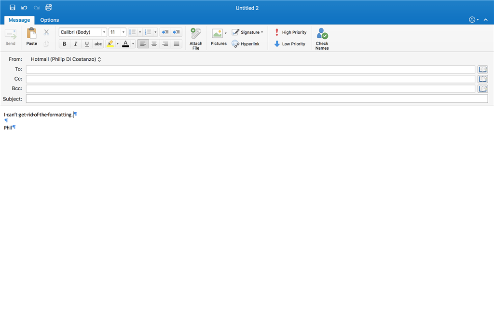This screenshot has width=494, height=309.
Task: Insert a Hyperlink
Action: pos(246,44)
